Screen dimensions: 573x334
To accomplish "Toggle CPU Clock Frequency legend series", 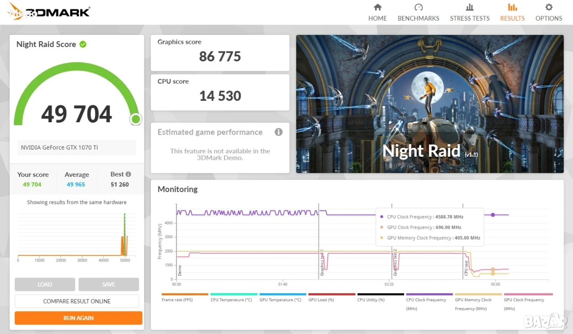I will coord(429,302).
